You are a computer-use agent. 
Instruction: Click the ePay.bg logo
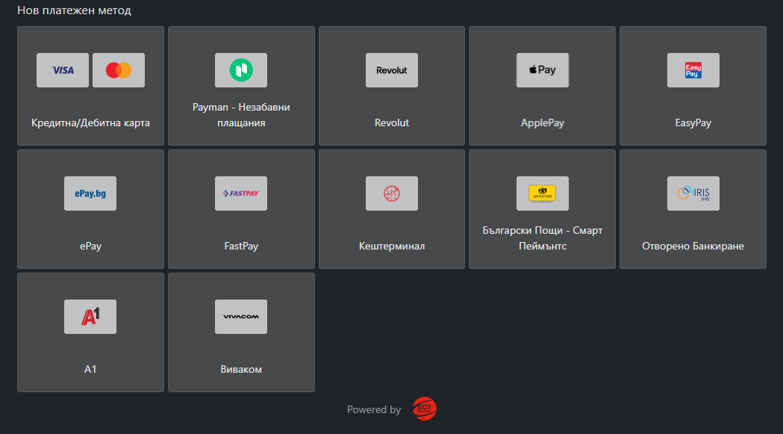pyautogui.click(x=90, y=193)
